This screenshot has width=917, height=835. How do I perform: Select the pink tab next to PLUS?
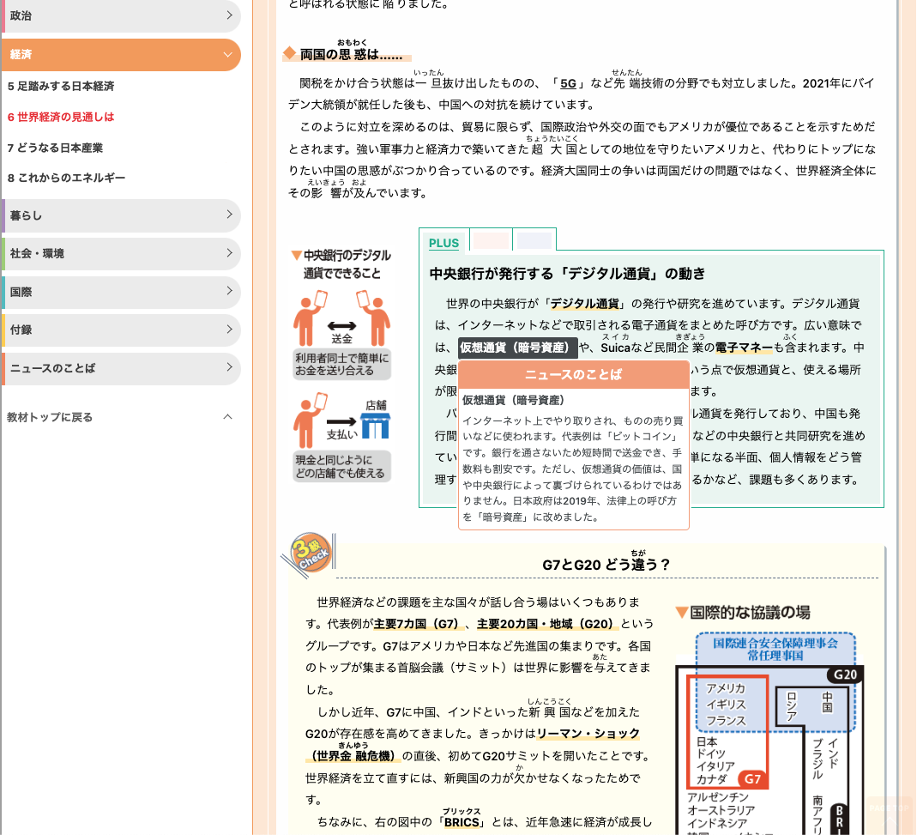click(x=491, y=240)
